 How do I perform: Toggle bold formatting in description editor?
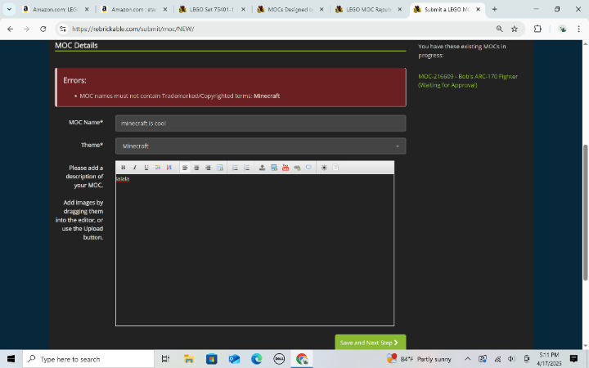tap(123, 167)
